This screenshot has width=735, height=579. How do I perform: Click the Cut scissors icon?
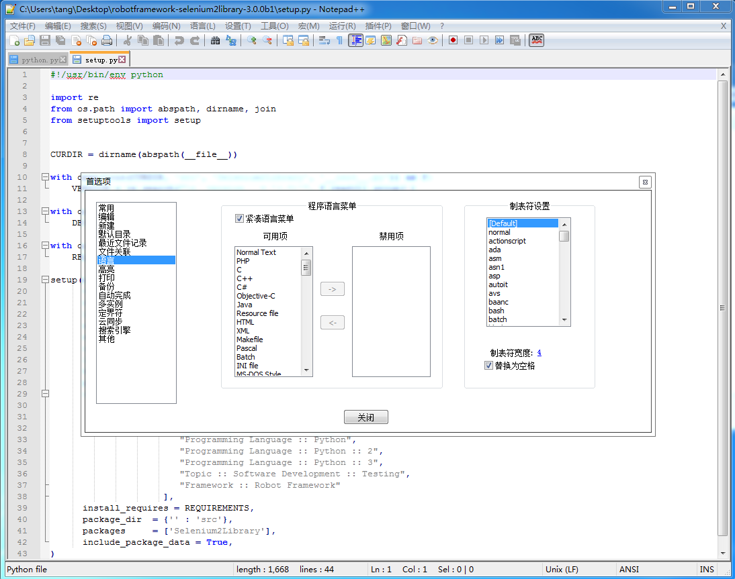[128, 40]
